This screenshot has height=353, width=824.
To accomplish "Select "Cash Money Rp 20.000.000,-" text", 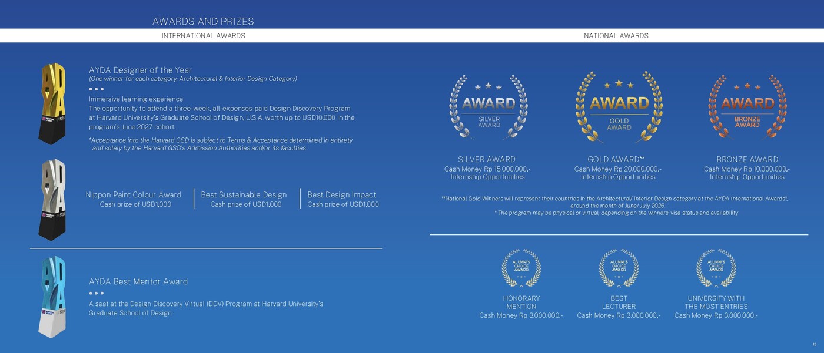I will pos(618,169).
